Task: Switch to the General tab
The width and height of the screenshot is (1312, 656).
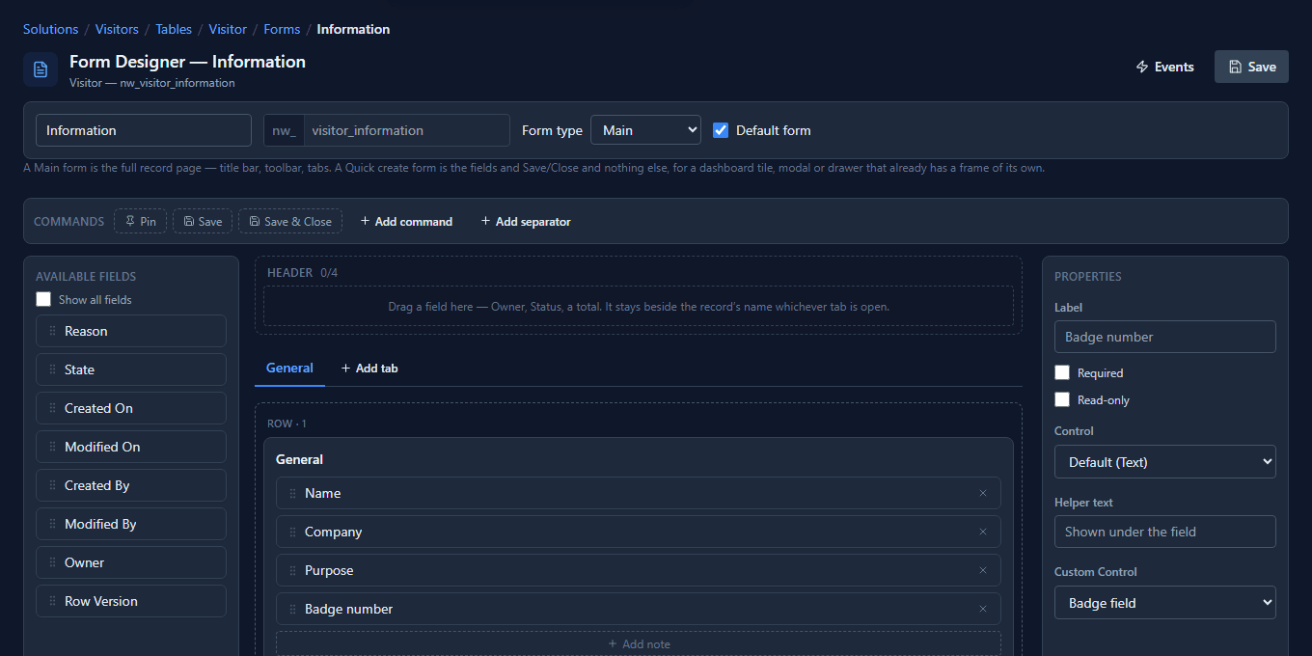Action: pos(289,368)
